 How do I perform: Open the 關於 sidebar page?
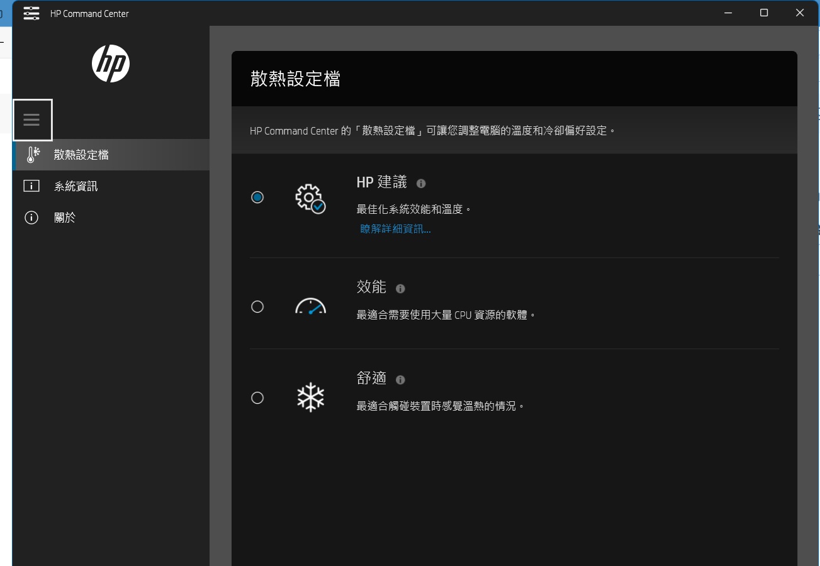tap(65, 217)
